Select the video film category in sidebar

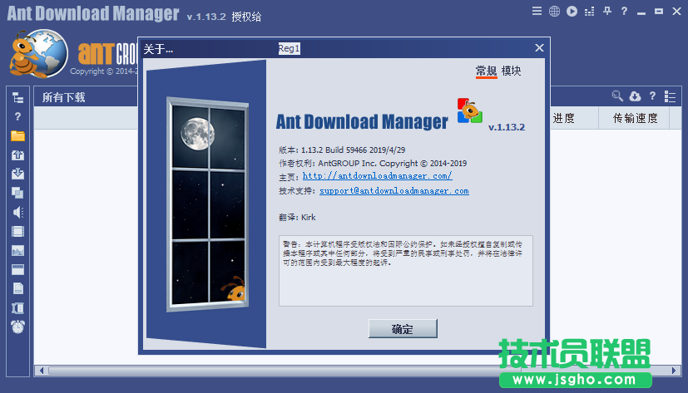coord(17,231)
